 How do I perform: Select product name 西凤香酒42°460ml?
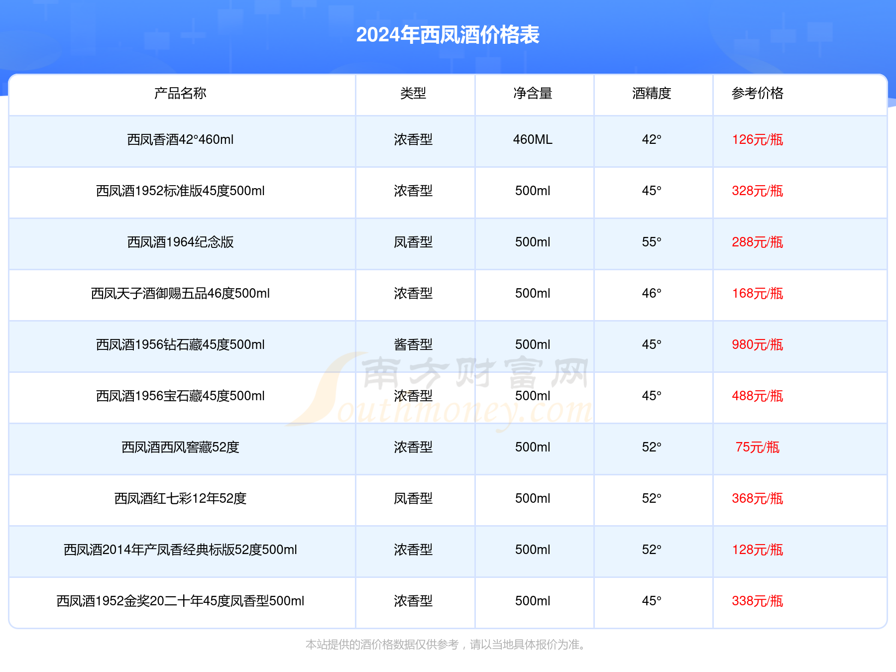[180, 139]
